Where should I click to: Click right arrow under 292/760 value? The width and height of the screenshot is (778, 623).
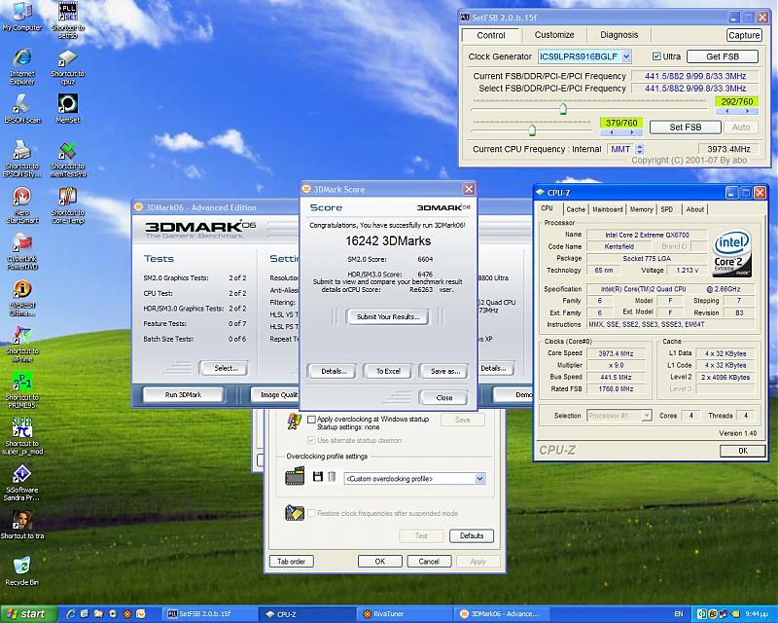click(x=747, y=111)
